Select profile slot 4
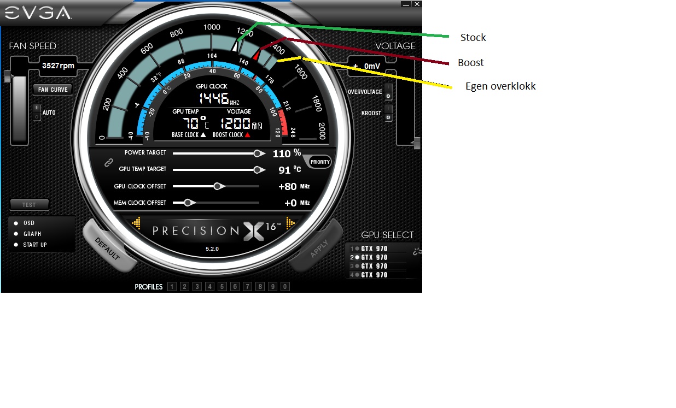Viewport: 676px width, 408px height. coord(209,287)
